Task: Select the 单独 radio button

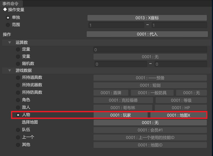Action: pos(8,18)
